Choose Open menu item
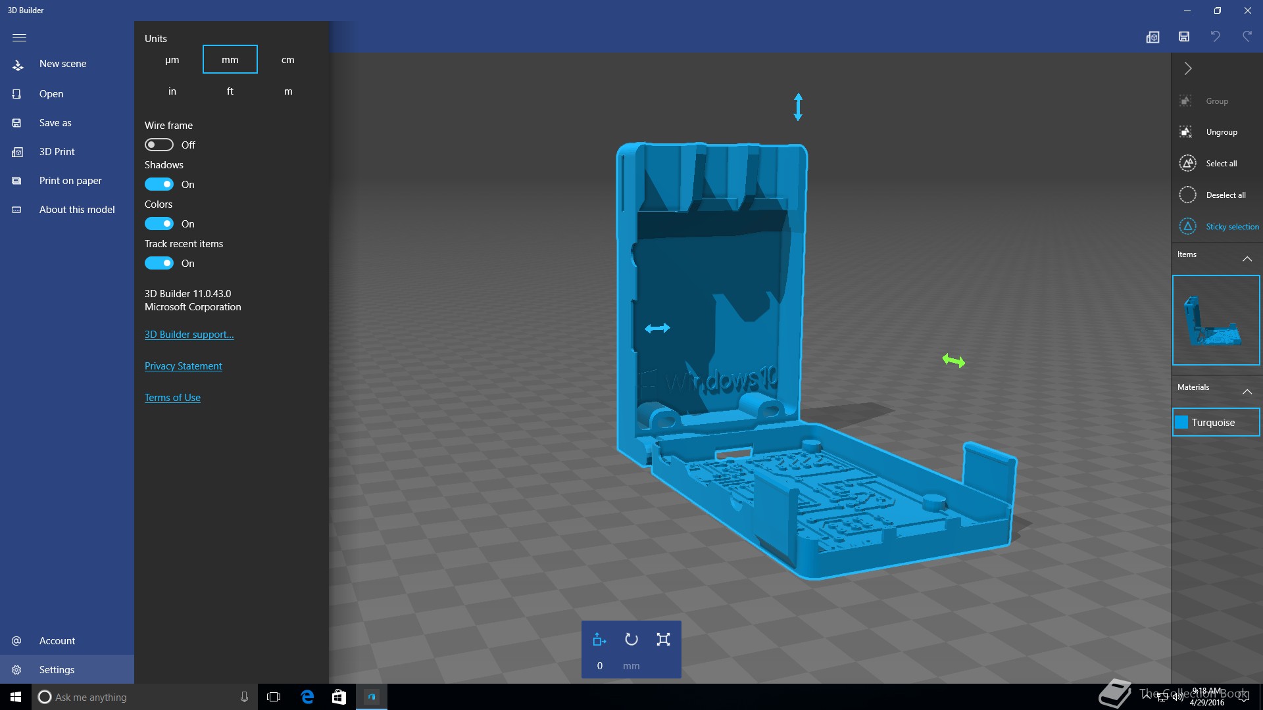Viewport: 1263px width, 710px height. pos(67,94)
